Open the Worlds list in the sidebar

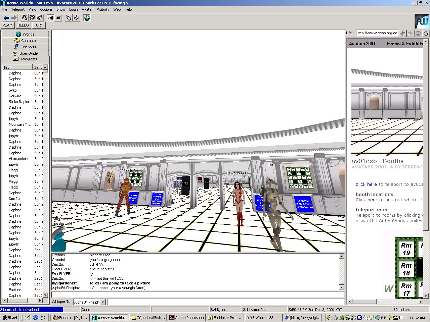[25, 34]
